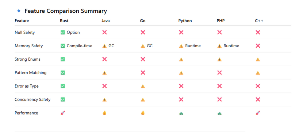Select the Python column header

pos(185,21)
